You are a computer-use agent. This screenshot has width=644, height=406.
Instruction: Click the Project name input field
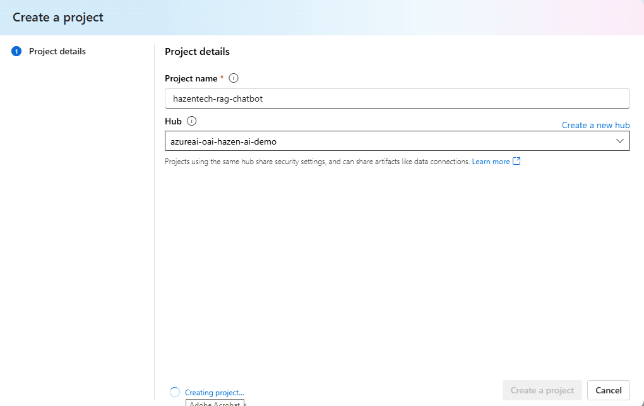[397, 99]
